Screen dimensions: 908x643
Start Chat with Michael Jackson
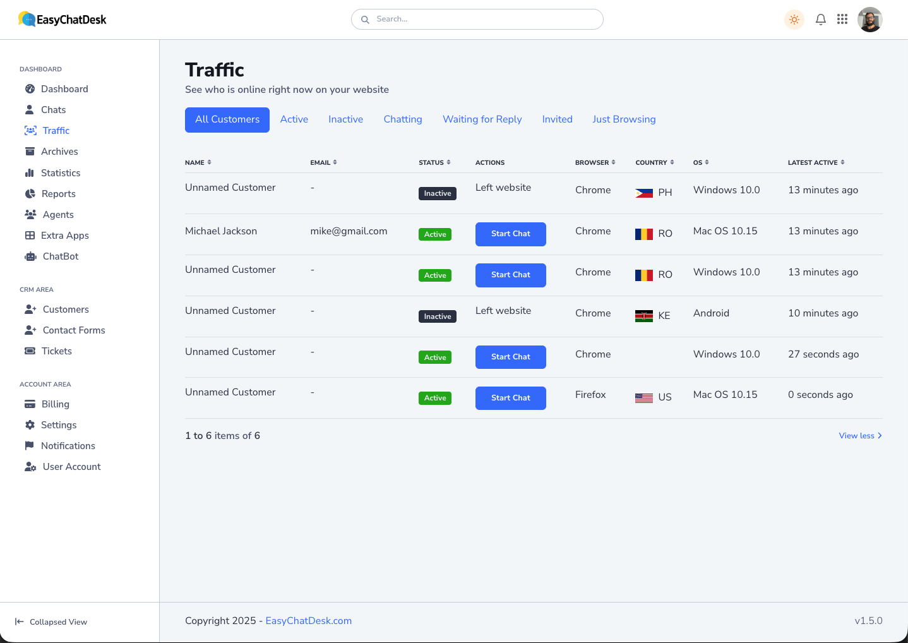coord(511,234)
